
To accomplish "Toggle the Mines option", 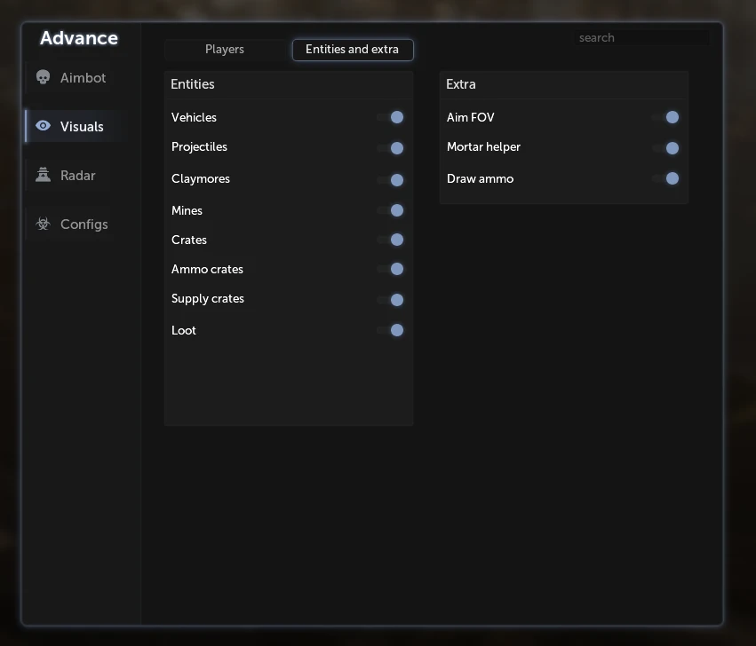I will [391, 210].
